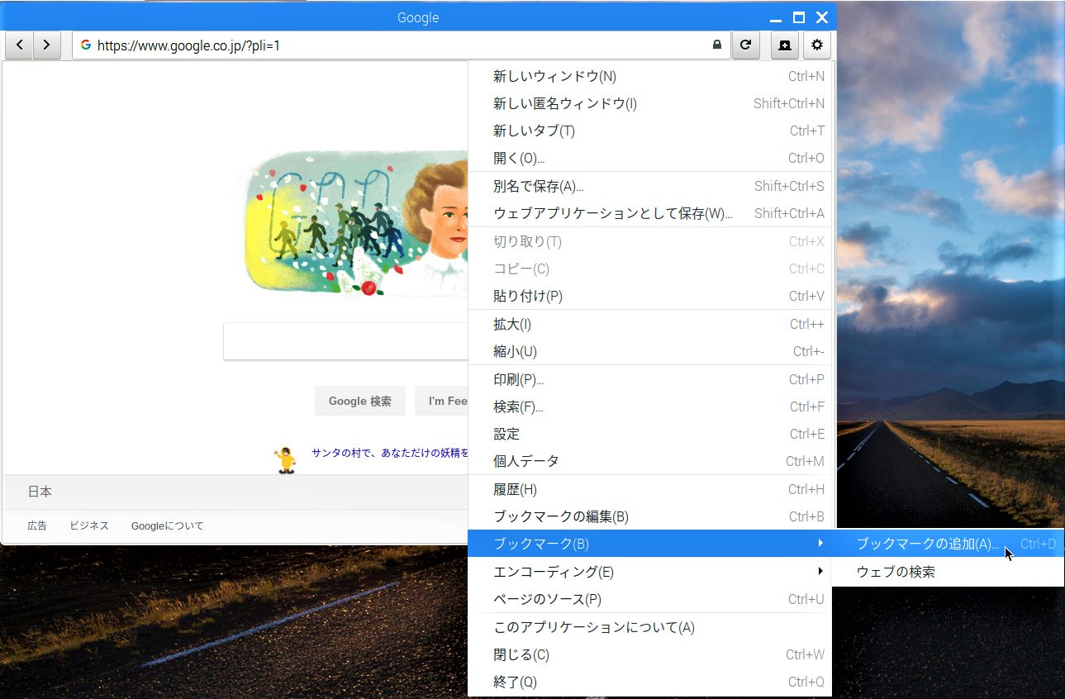The image size is (1065, 699).
Task: Click the padlock icon in the address bar
Action: click(716, 45)
